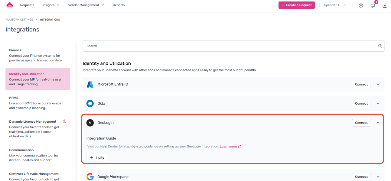This screenshot has height=181, width=391.
Task: Open the Insights dropdown menu
Action: (51, 5)
